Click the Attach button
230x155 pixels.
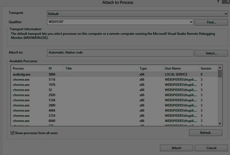(x=176, y=148)
